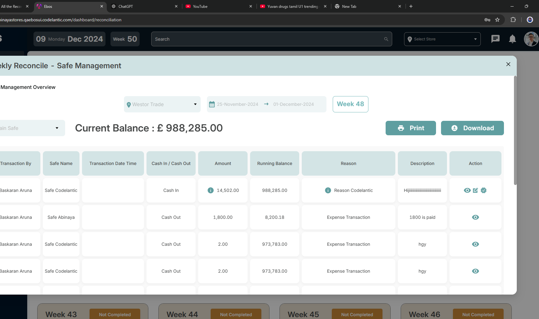The image size is (539, 319).
Task: Switch to the YouTube tab
Action: [219, 6]
